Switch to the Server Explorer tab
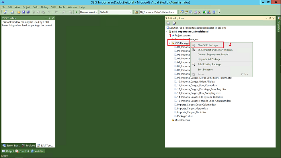 point(11,145)
